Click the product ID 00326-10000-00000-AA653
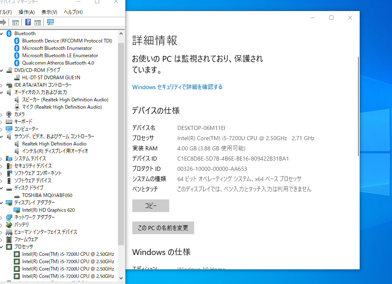The height and width of the screenshot is (284, 392). tap(212, 169)
